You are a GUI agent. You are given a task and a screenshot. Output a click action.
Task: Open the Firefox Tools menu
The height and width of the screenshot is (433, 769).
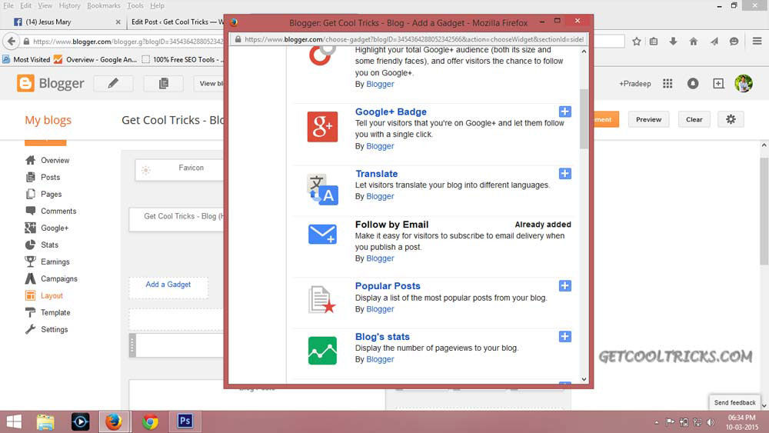coord(135,5)
